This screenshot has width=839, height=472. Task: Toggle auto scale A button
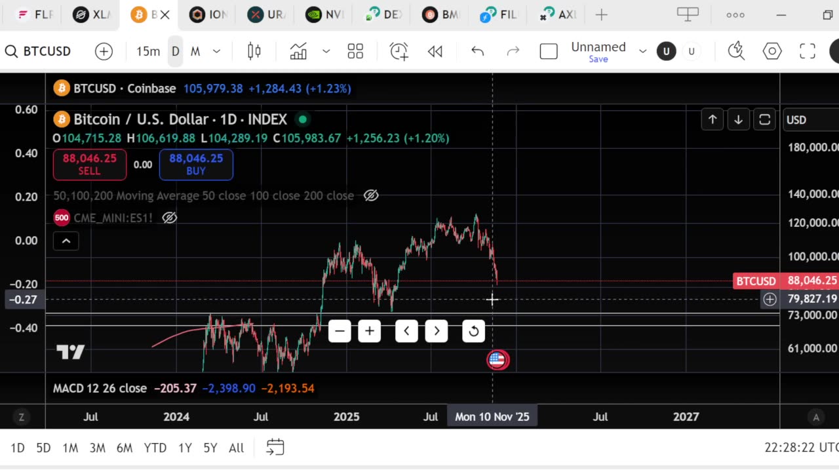tap(816, 417)
